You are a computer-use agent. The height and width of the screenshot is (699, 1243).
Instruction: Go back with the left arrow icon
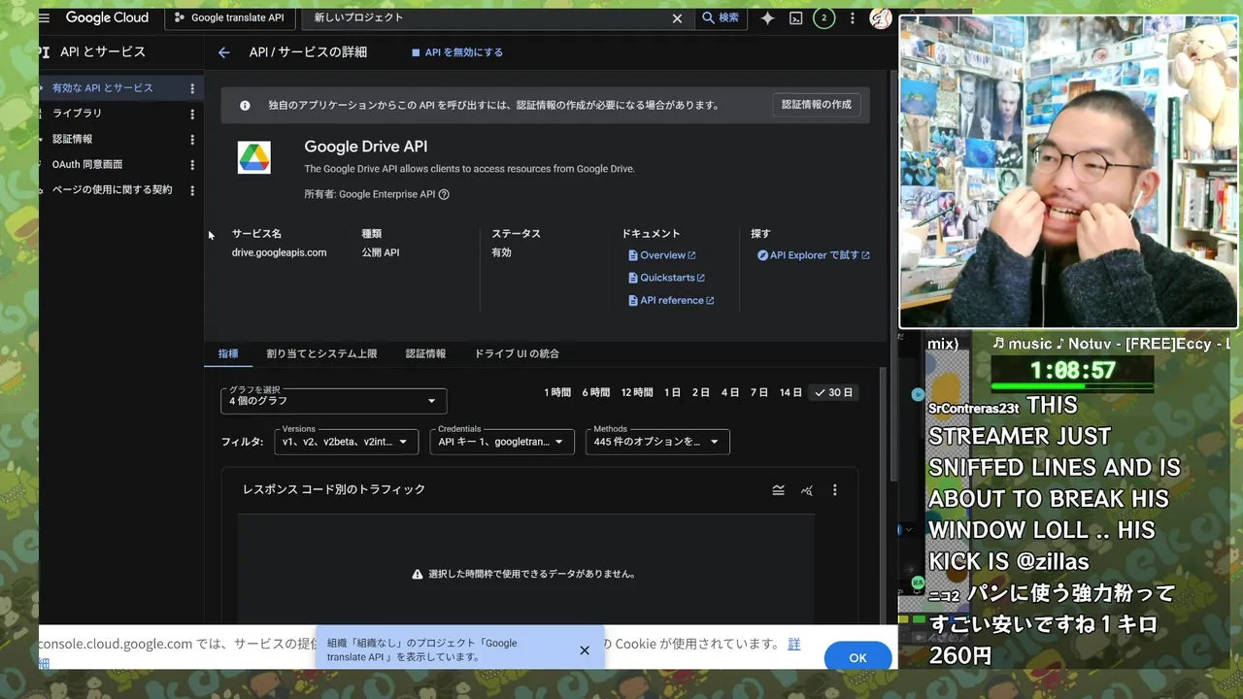tap(224, 52)
